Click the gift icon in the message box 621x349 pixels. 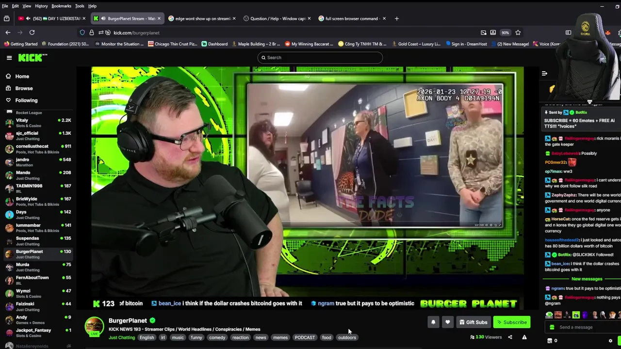click(x=552, y=327)
